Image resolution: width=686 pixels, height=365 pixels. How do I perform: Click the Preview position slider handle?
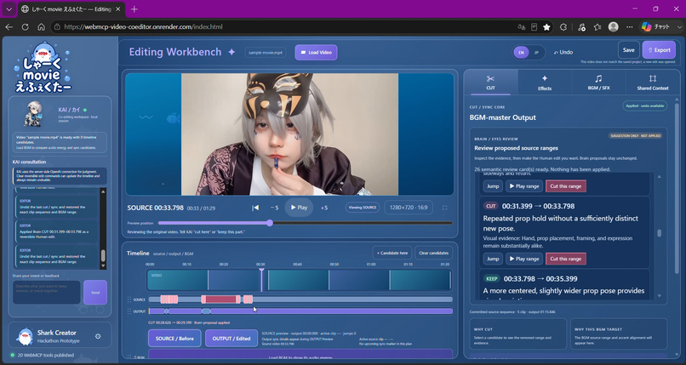[x=270, y=223]
